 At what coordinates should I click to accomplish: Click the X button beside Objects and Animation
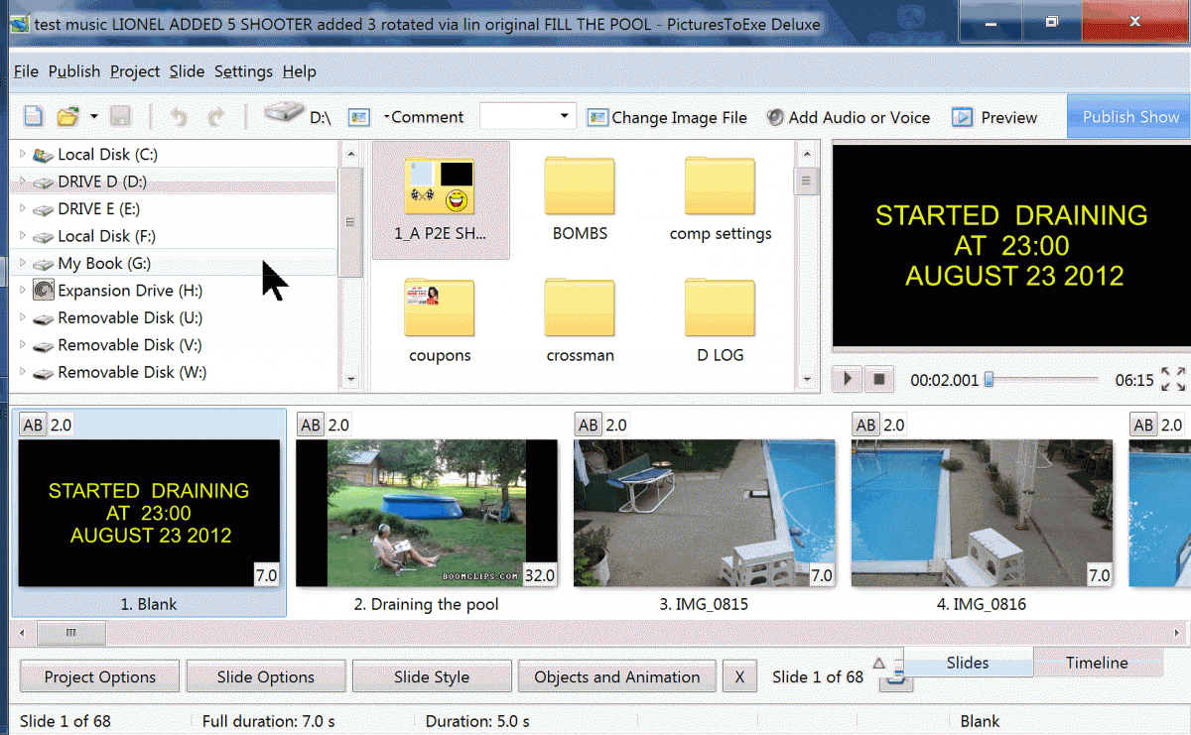739,676
